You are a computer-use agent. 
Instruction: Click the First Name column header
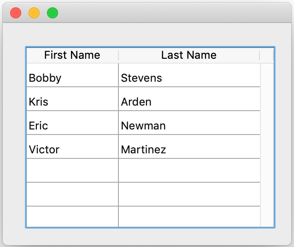coord(72,56)
